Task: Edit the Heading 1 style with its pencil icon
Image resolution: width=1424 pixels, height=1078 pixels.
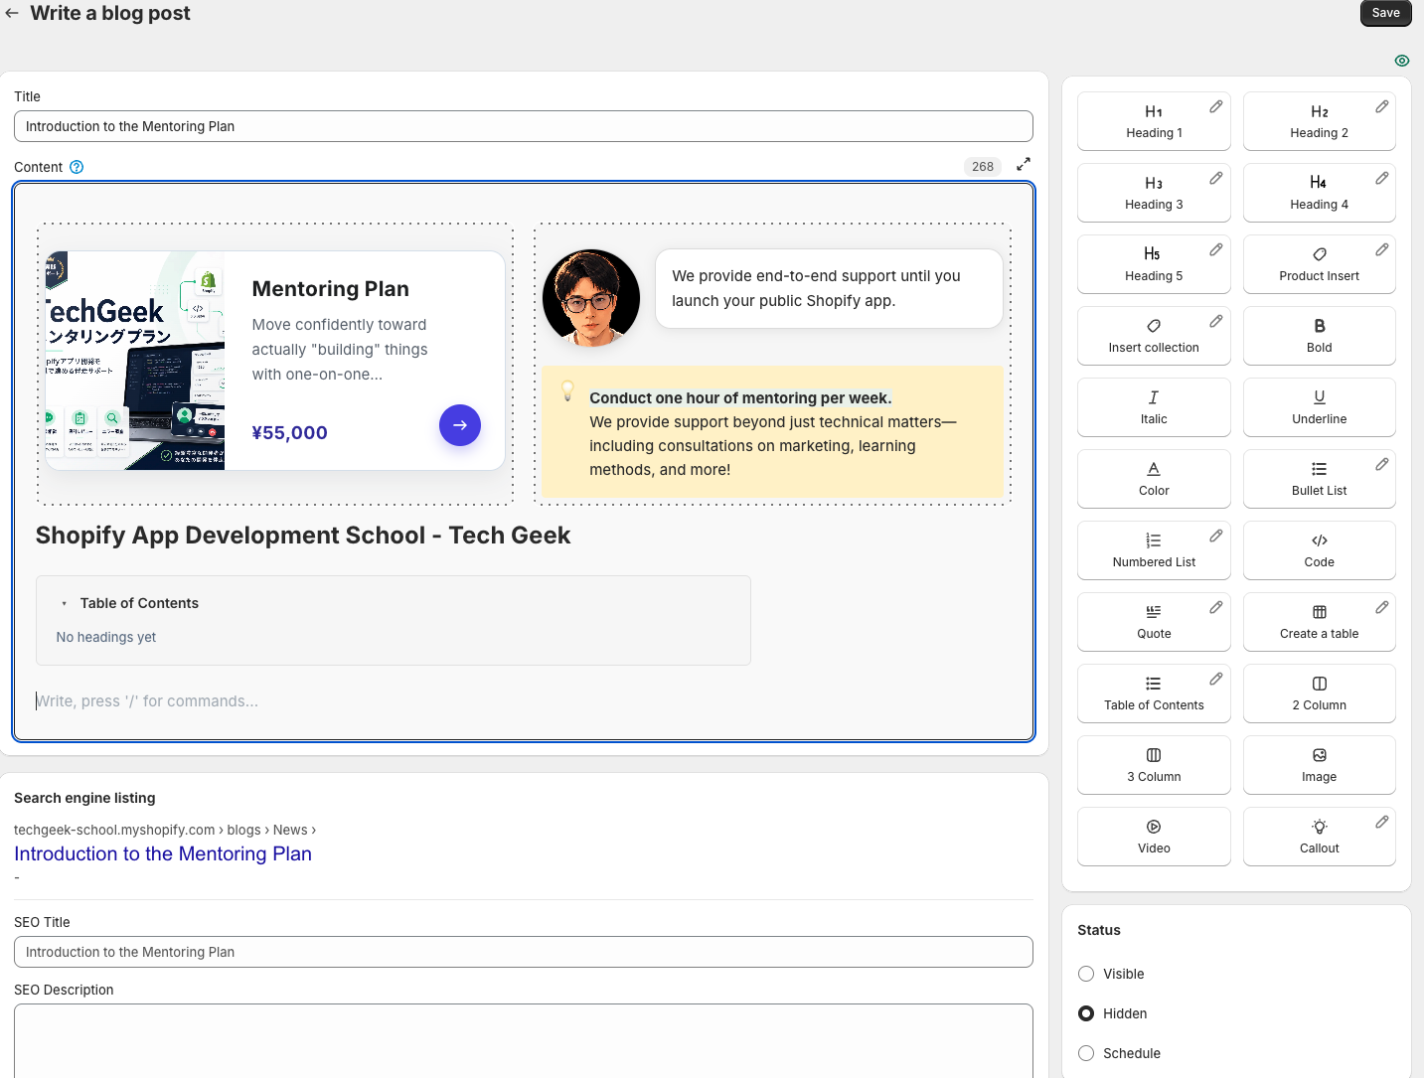Action: [1216, 106]
